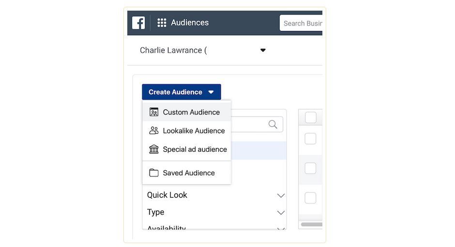Click the Saved Audience folder icon
The width and height of the screenshot is (455, 247).
click(x=154, y=173)
